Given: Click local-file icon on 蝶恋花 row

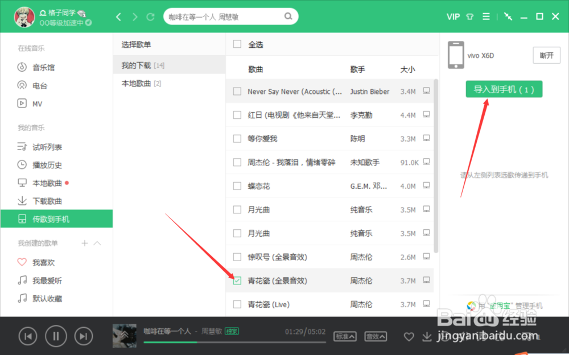Looking at the screenshot, I should (426, 185).
